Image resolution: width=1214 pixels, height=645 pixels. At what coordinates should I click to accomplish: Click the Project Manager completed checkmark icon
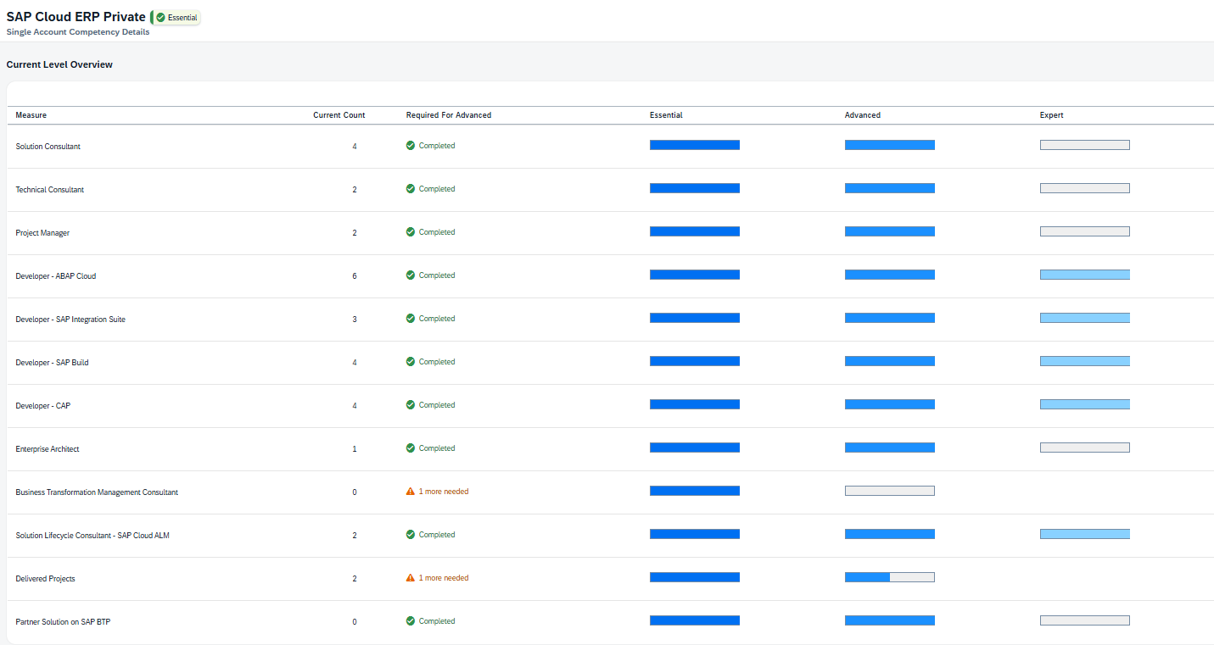tap(411, 232)
